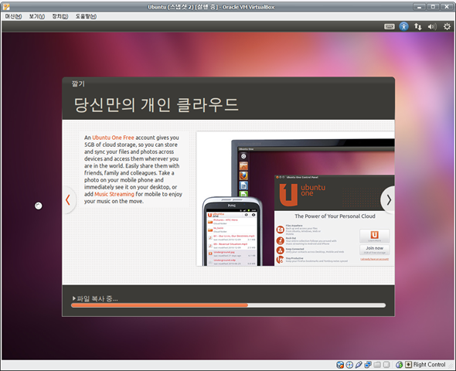This screenshot has height=371, width=456.
Task: Click the Music Streaming link
Action: [114, 194]
